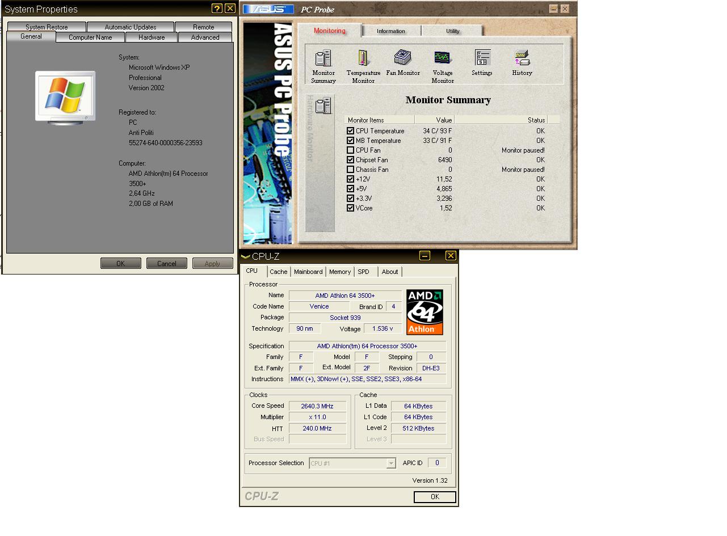This screenshot has width=727, height=536.
Task: Switch to the Utility tab in PC Probe
Action: [452, 31]
